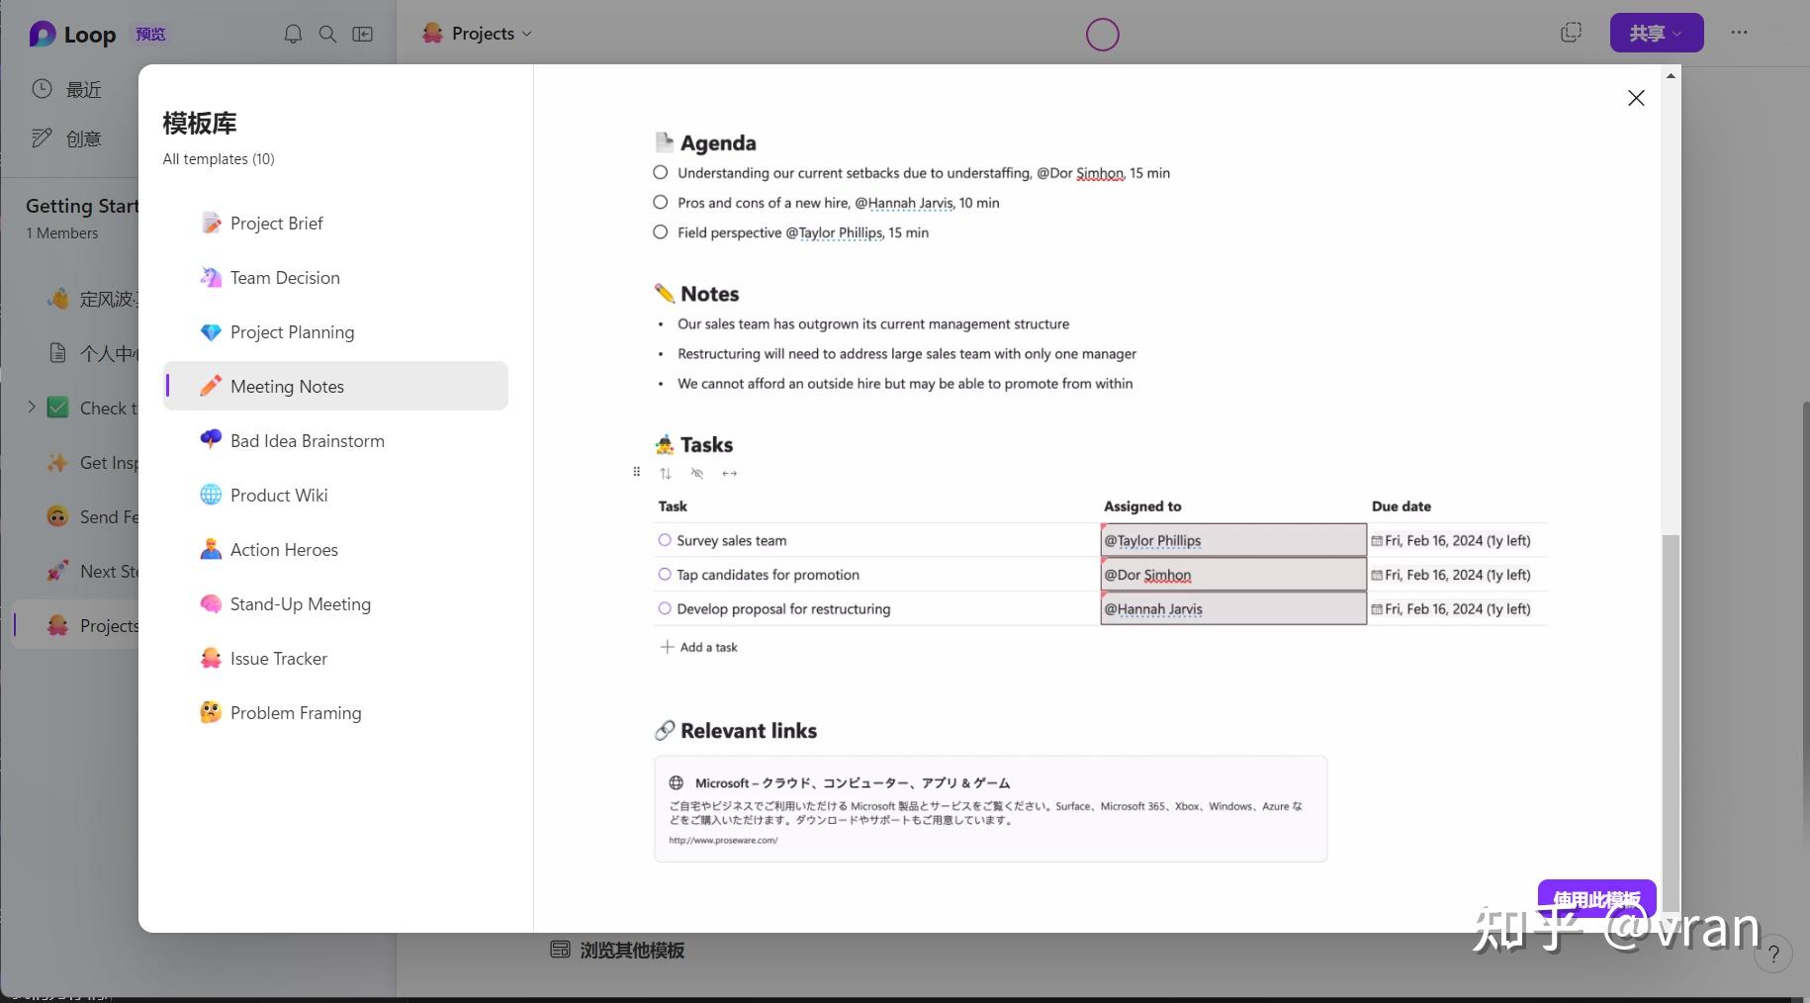The width and height of the screenshot is (1810, 1003).
Task: Expand the Check item tree arrow
Action: coord(32,407)
